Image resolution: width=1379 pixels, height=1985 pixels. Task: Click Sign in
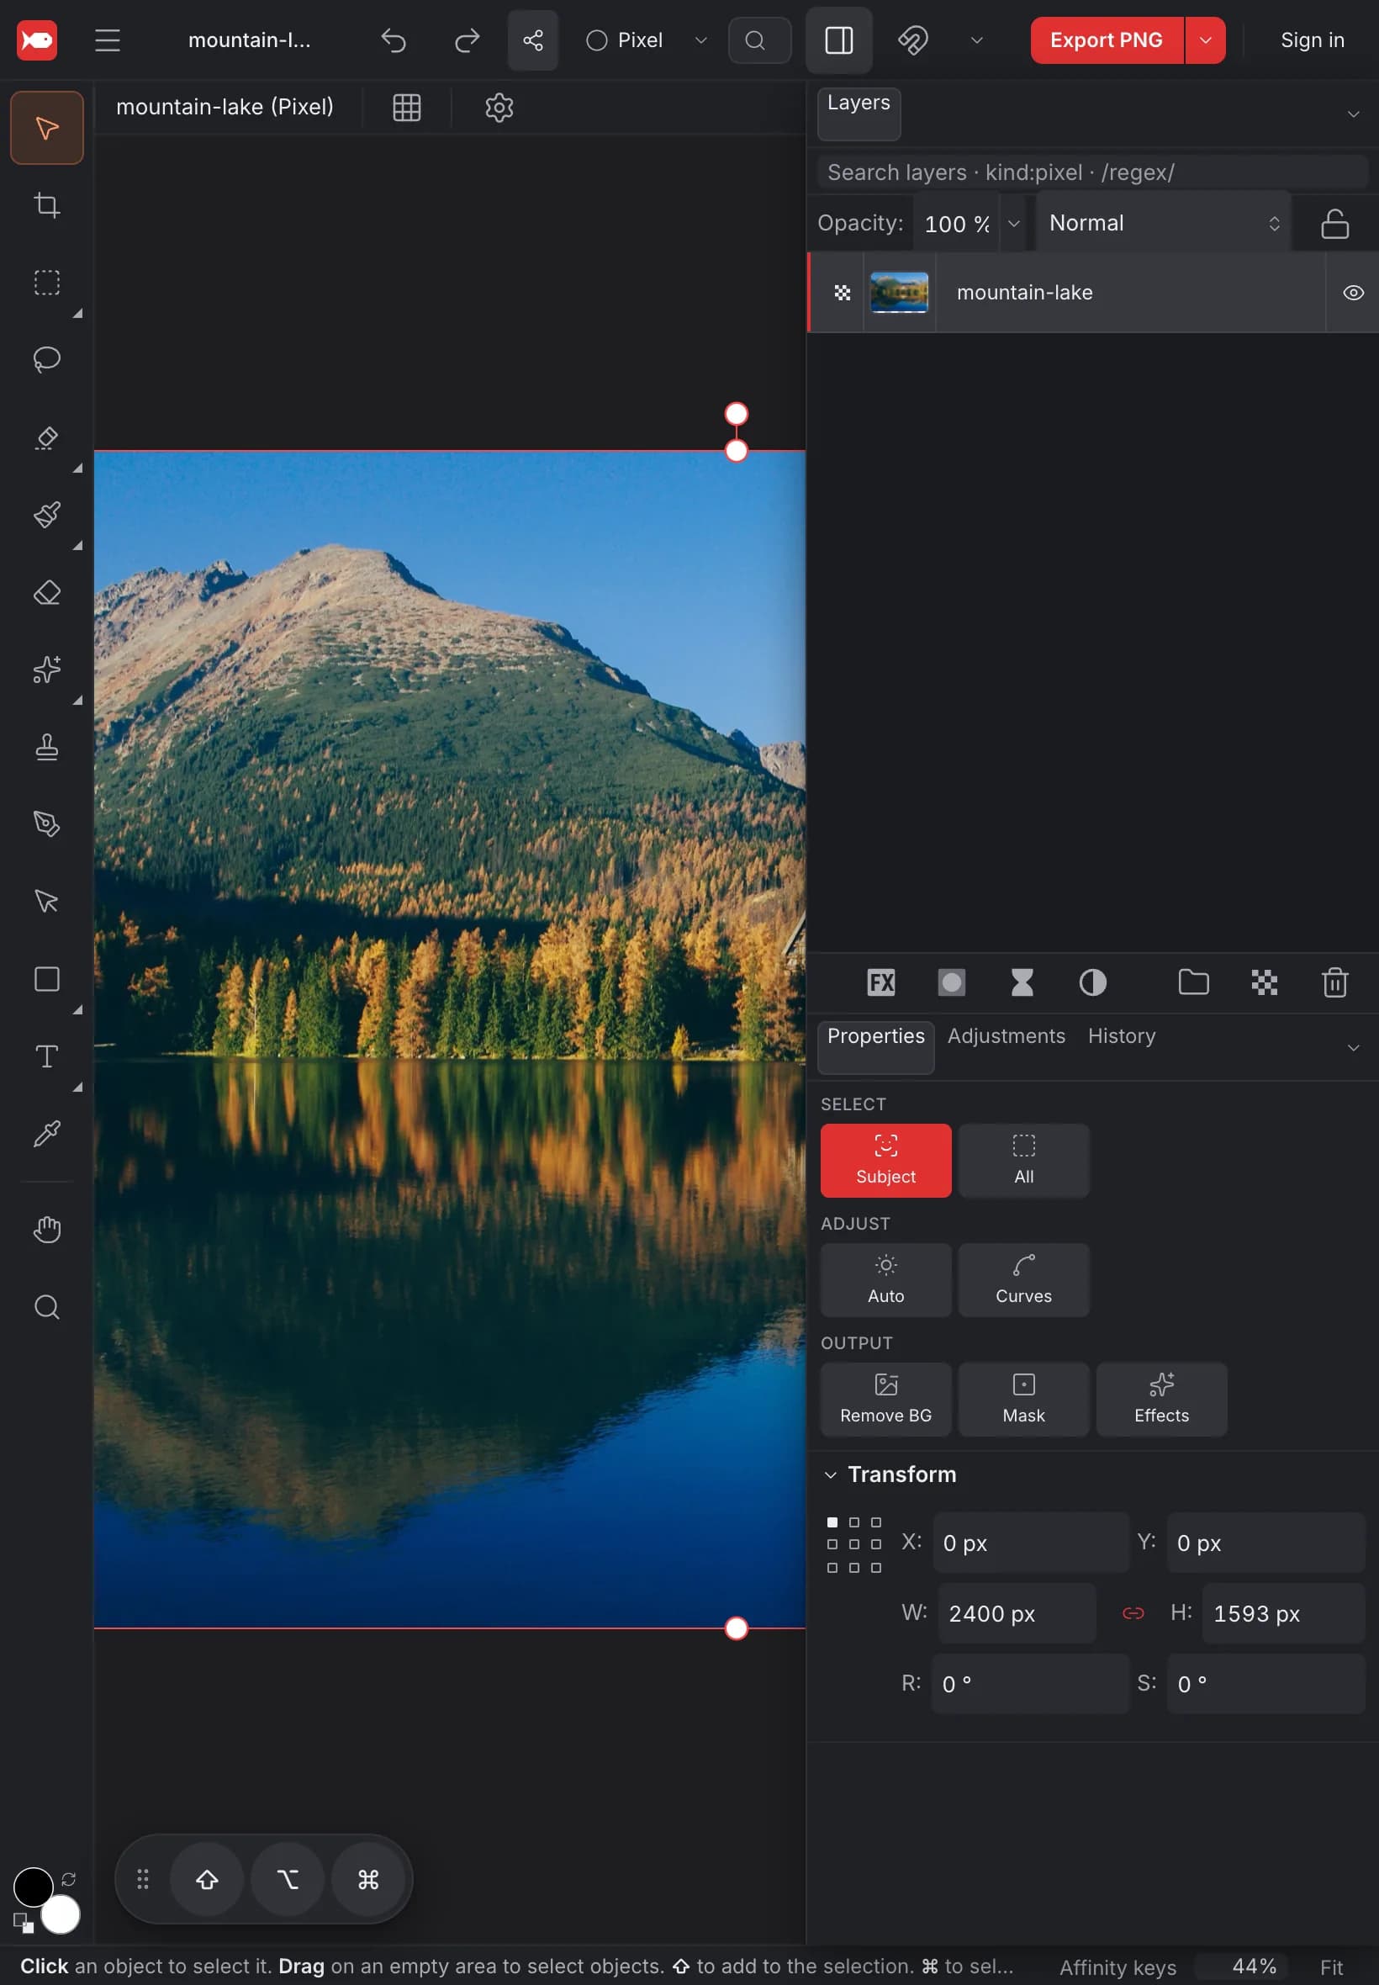1312,40
